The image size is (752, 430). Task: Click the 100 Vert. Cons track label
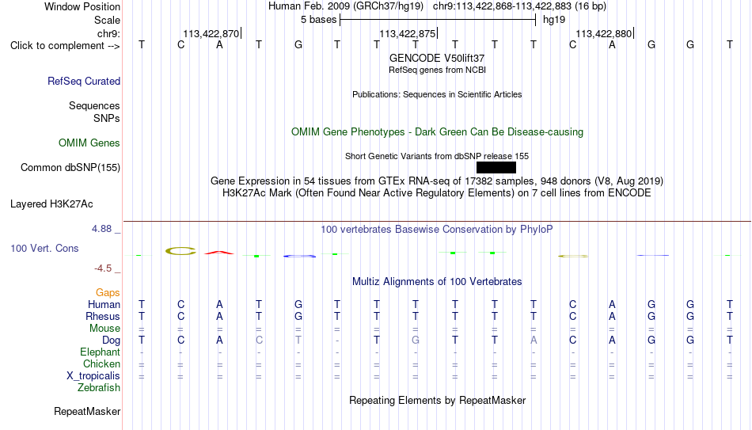(44, 248)
